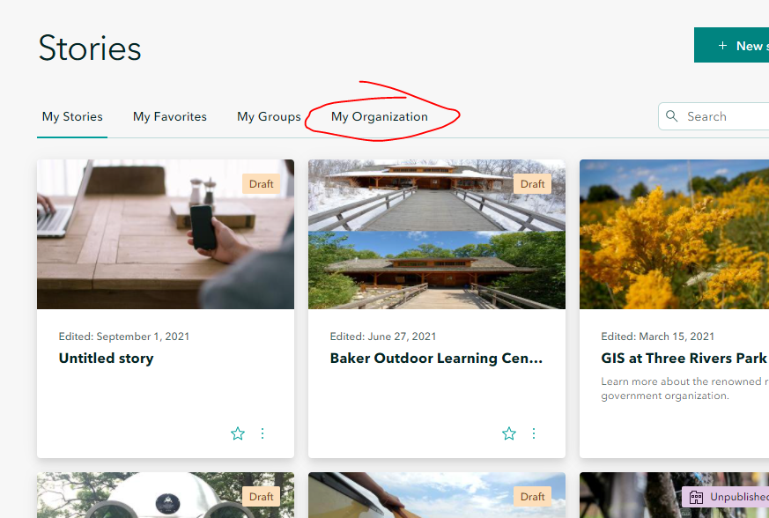This screenshot has width=769, height=518.
Task: Star the Baker Outdoor Learning Center story
Action: [x=508, y=433]
